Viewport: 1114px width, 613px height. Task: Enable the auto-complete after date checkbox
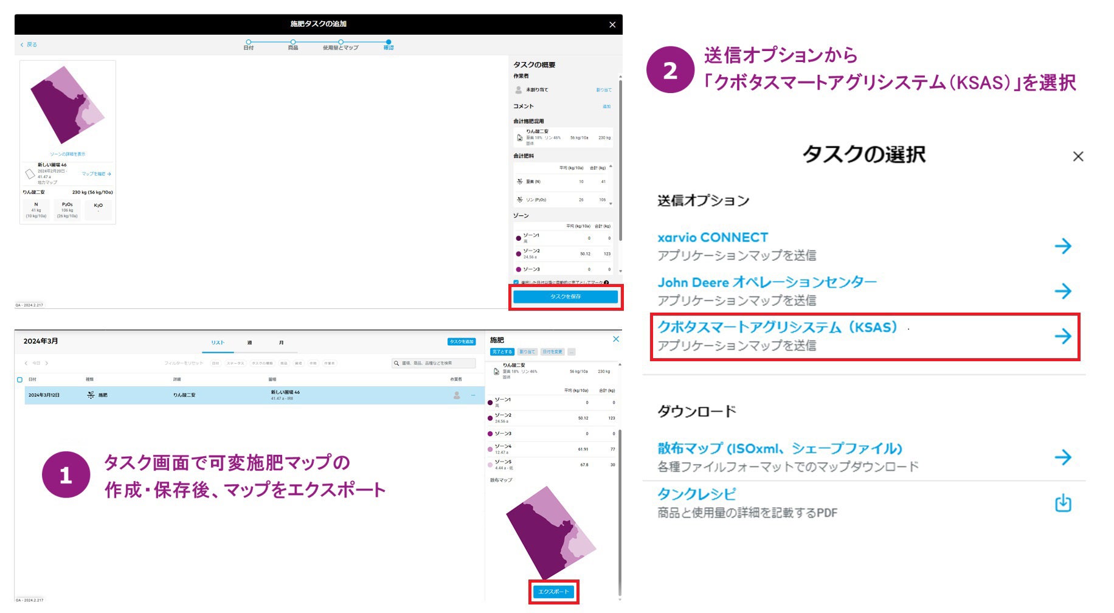[516, 282]
